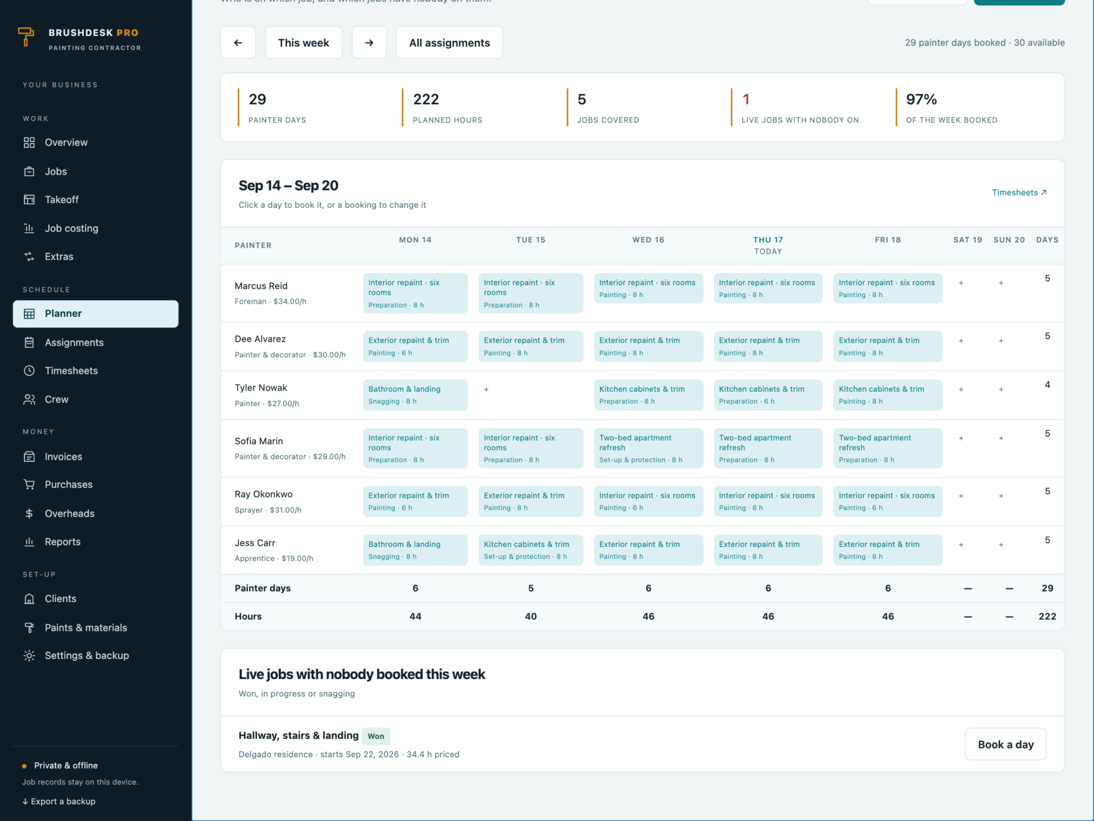Add Saturday booking for Marcus Reid
The width and height of the screenshot is (1094, 821).
(961, 283)
